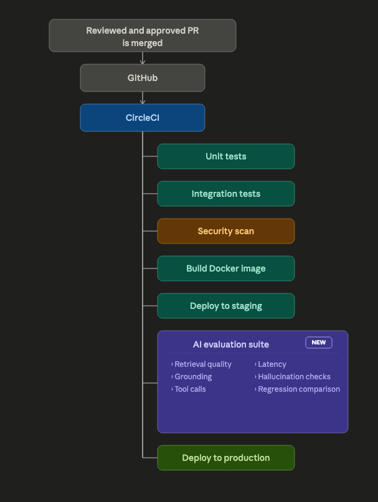378x502 pixels.
Task: Select the blue CircleCI node
Action: [143, 118]
